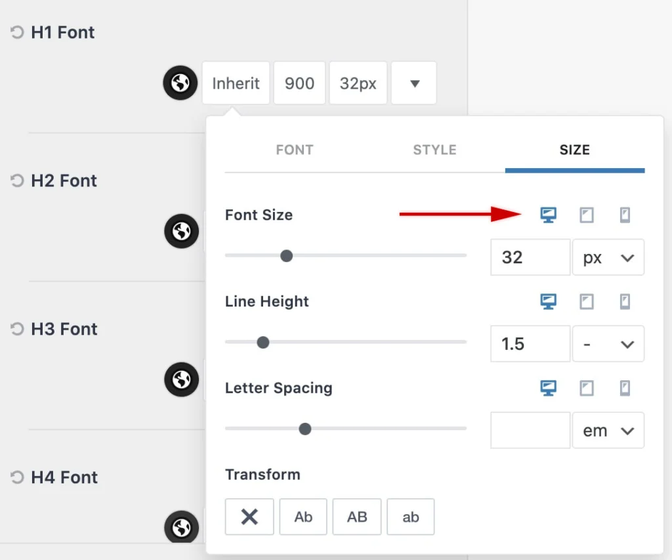
Task: Select tablet device icon for Line Height
Action: 586,301
